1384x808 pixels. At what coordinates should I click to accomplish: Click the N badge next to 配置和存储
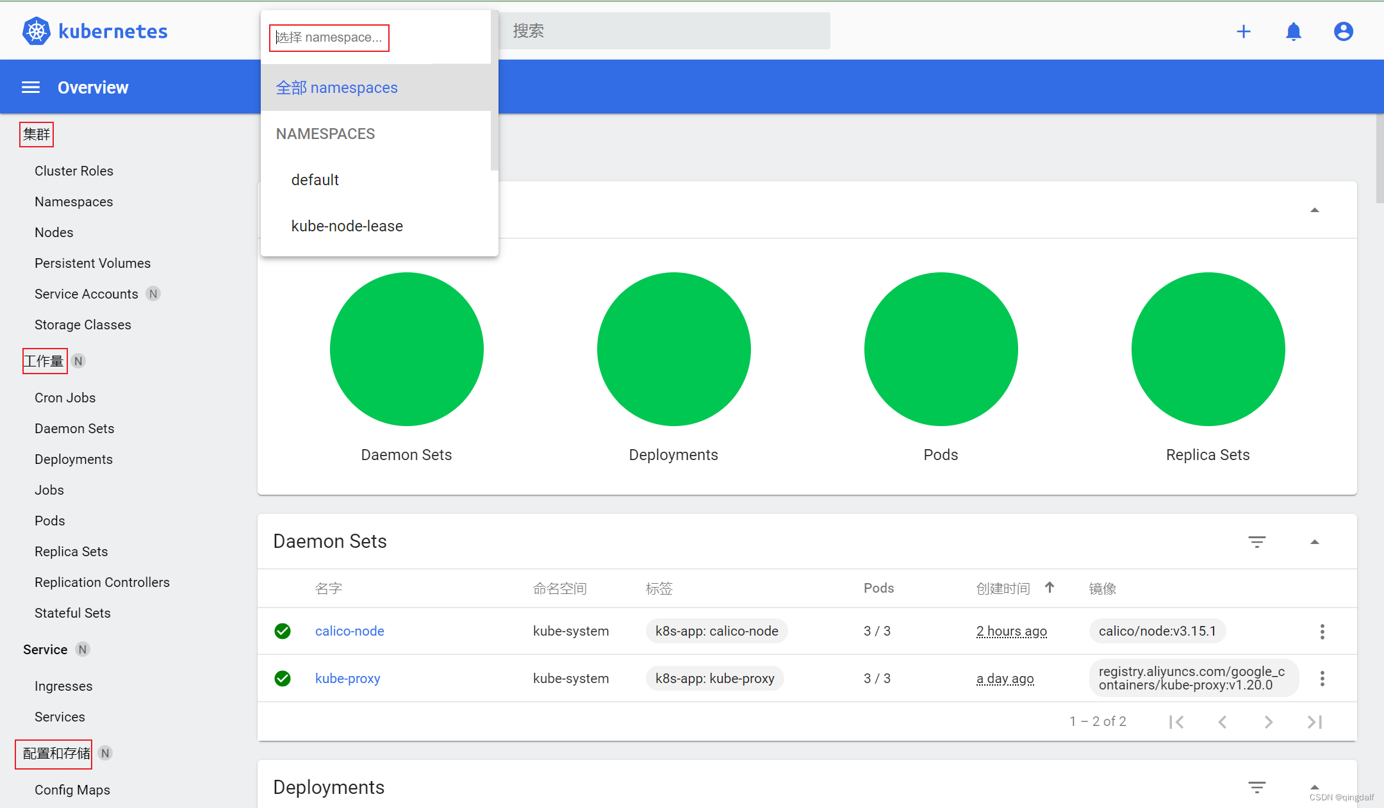(105, 753)
